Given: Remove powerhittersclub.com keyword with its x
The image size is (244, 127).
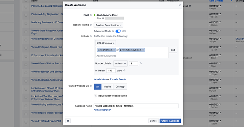Looking at the screenshot, I should [143, 50].
